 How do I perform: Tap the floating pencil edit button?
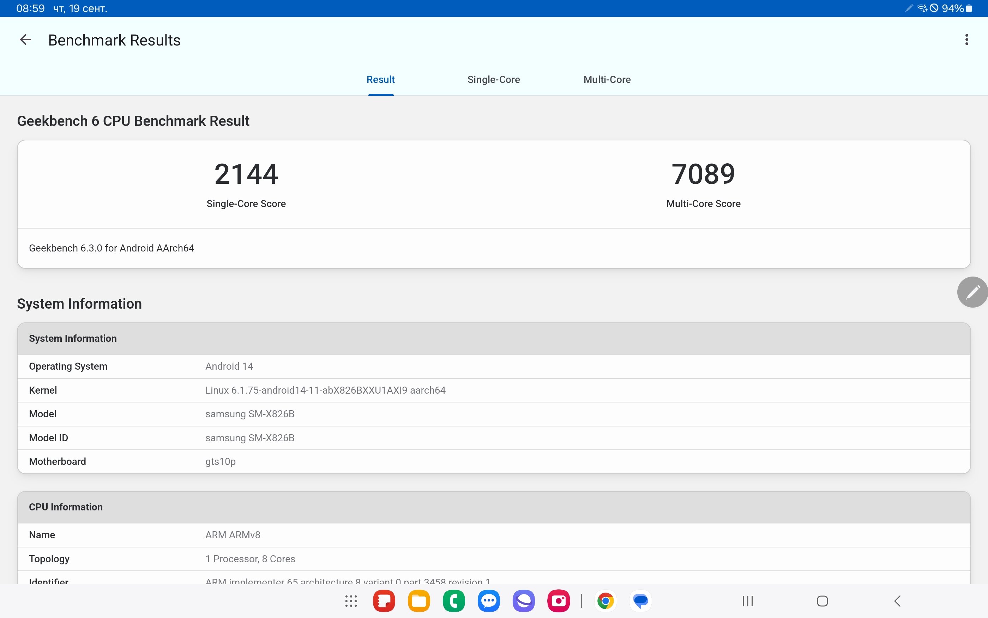coord(972,292)
